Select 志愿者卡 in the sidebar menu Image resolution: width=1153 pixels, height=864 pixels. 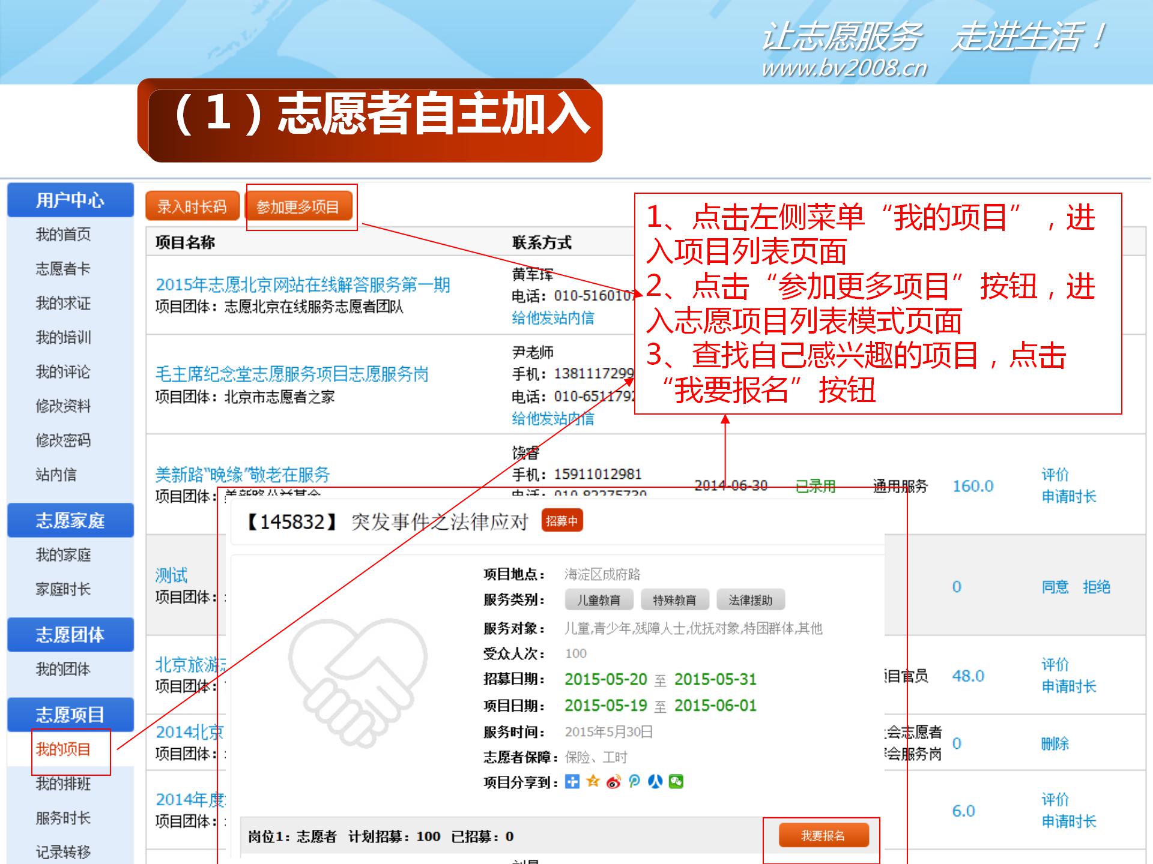tap(63, 268)
